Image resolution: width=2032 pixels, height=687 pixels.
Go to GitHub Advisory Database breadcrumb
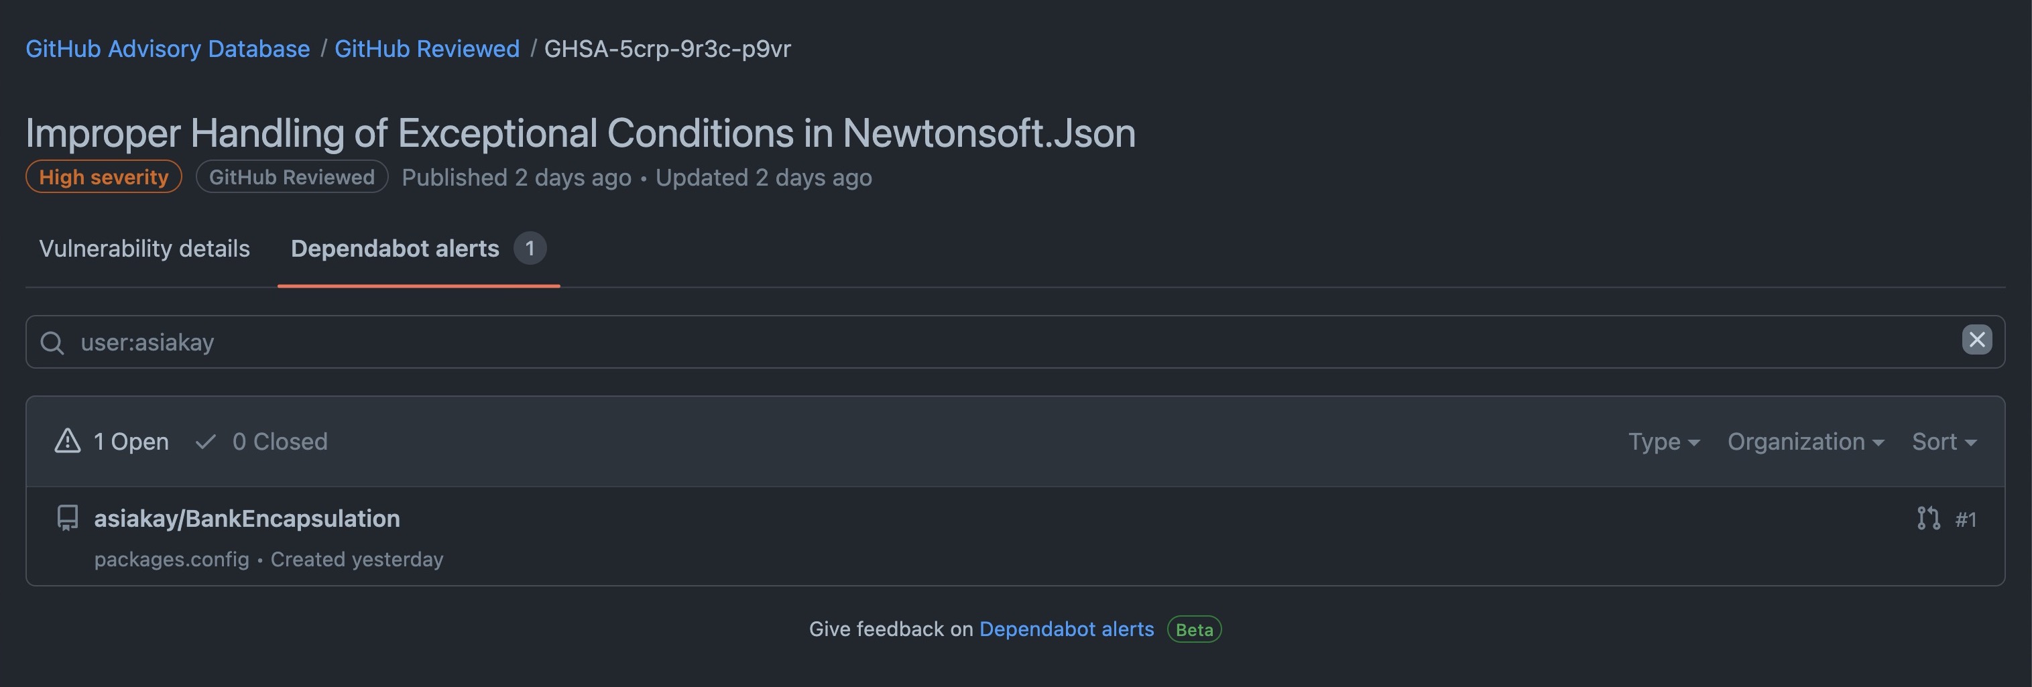[167, 49]
